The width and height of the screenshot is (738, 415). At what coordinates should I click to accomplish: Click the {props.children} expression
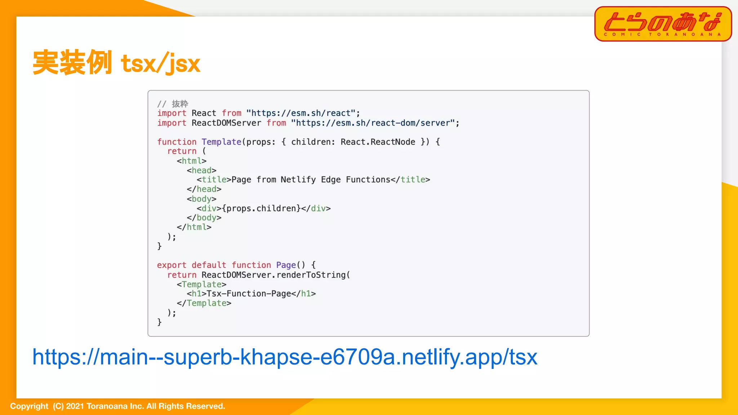pos(261,208)
